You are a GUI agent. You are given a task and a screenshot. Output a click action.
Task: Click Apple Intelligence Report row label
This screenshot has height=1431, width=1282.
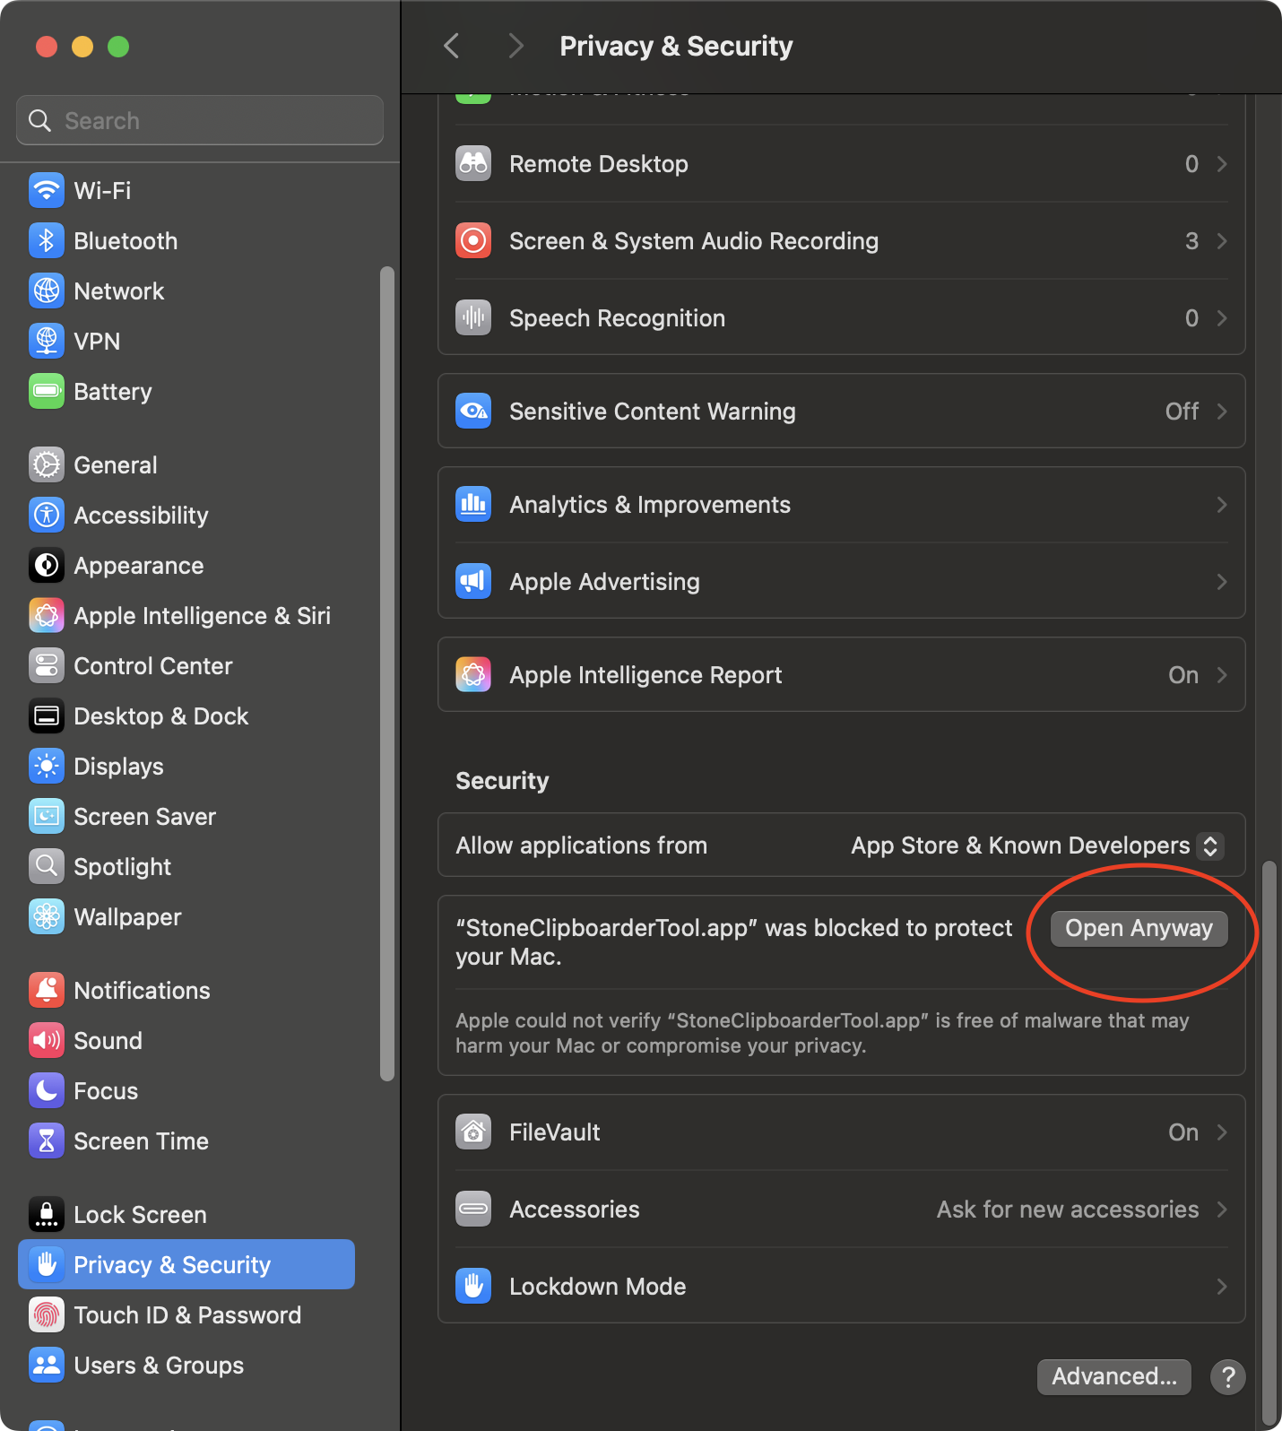645,675
